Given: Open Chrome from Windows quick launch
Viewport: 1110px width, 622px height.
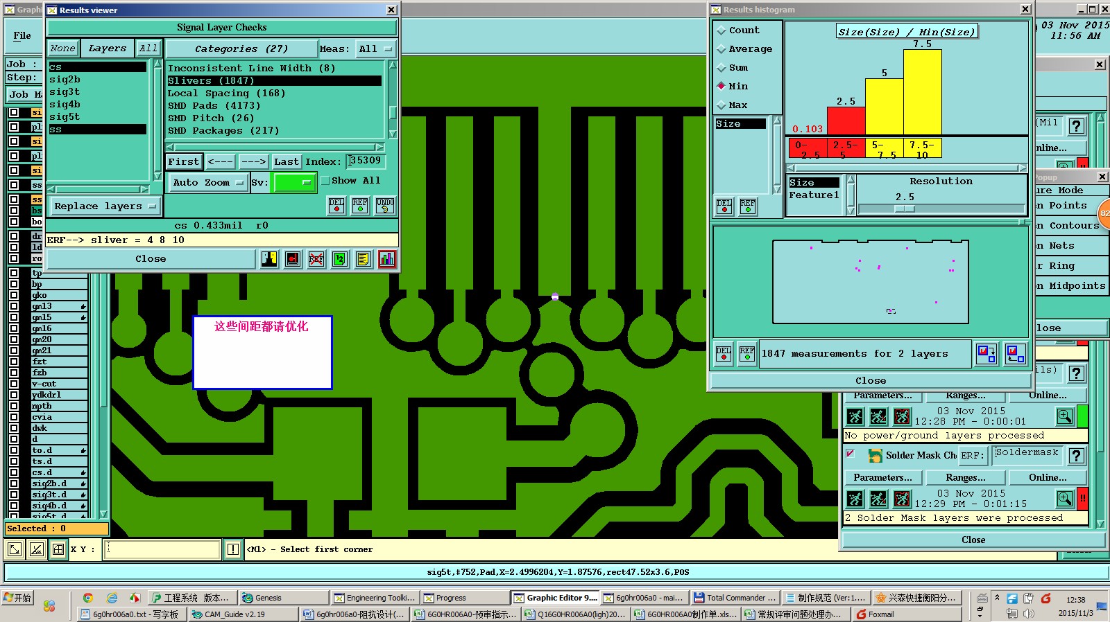Looking at the screenshot, I should 88,598.
